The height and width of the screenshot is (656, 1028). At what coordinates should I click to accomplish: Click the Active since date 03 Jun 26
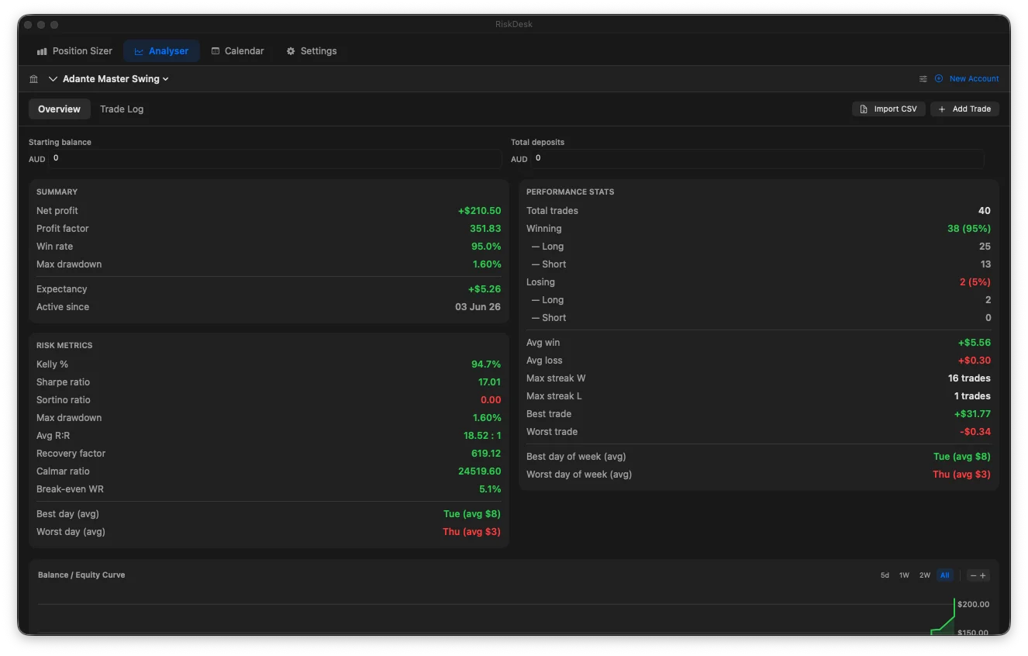click(478, 307)
